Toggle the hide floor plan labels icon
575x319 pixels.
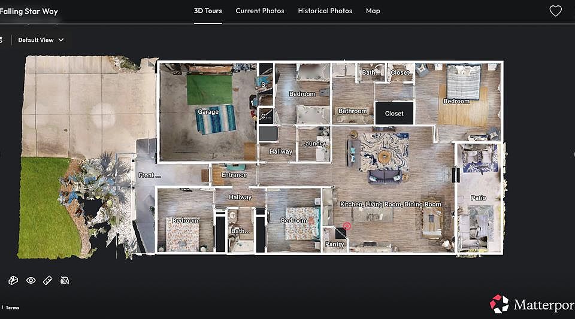pyautogui.click(x=65, y=280)
